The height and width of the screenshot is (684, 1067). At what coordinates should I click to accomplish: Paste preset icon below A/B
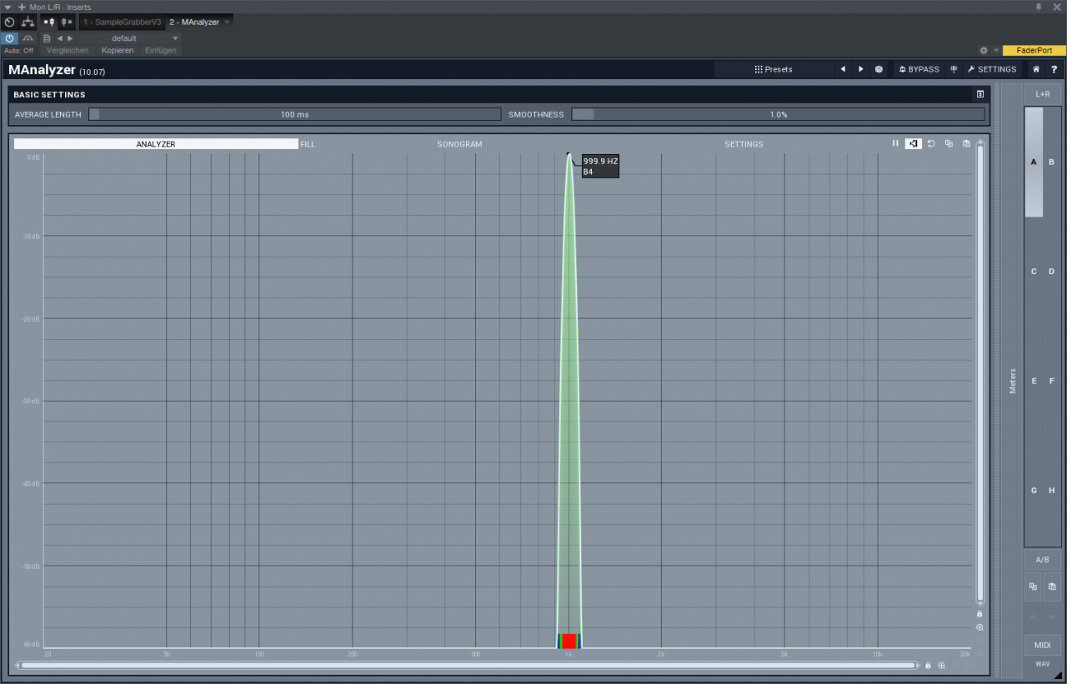point(1052,587)
